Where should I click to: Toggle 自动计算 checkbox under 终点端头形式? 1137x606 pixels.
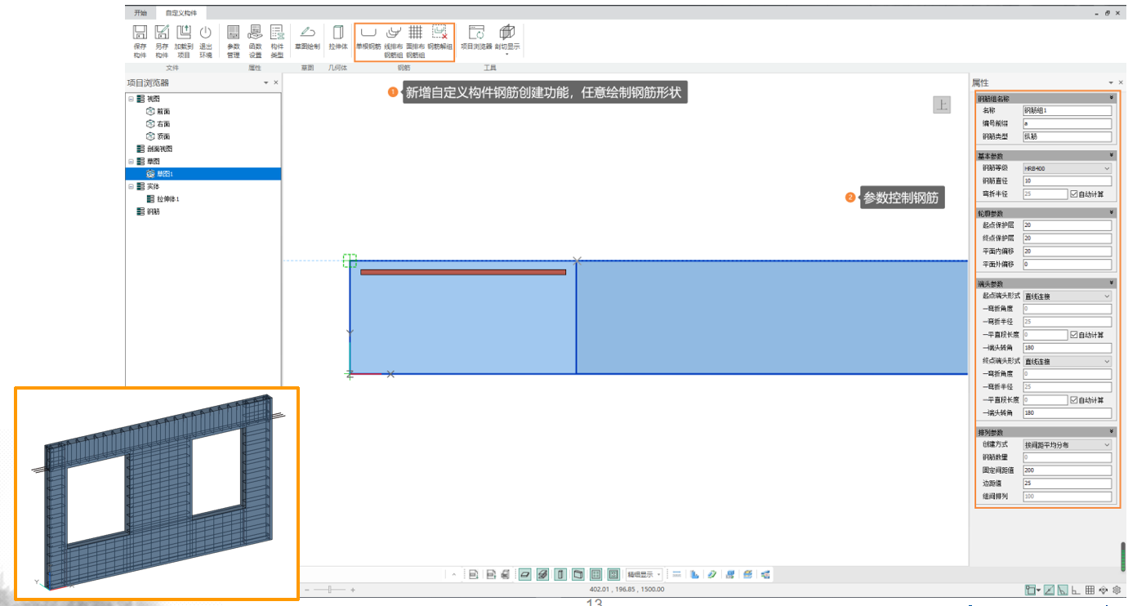click(x=1074, y=400)
